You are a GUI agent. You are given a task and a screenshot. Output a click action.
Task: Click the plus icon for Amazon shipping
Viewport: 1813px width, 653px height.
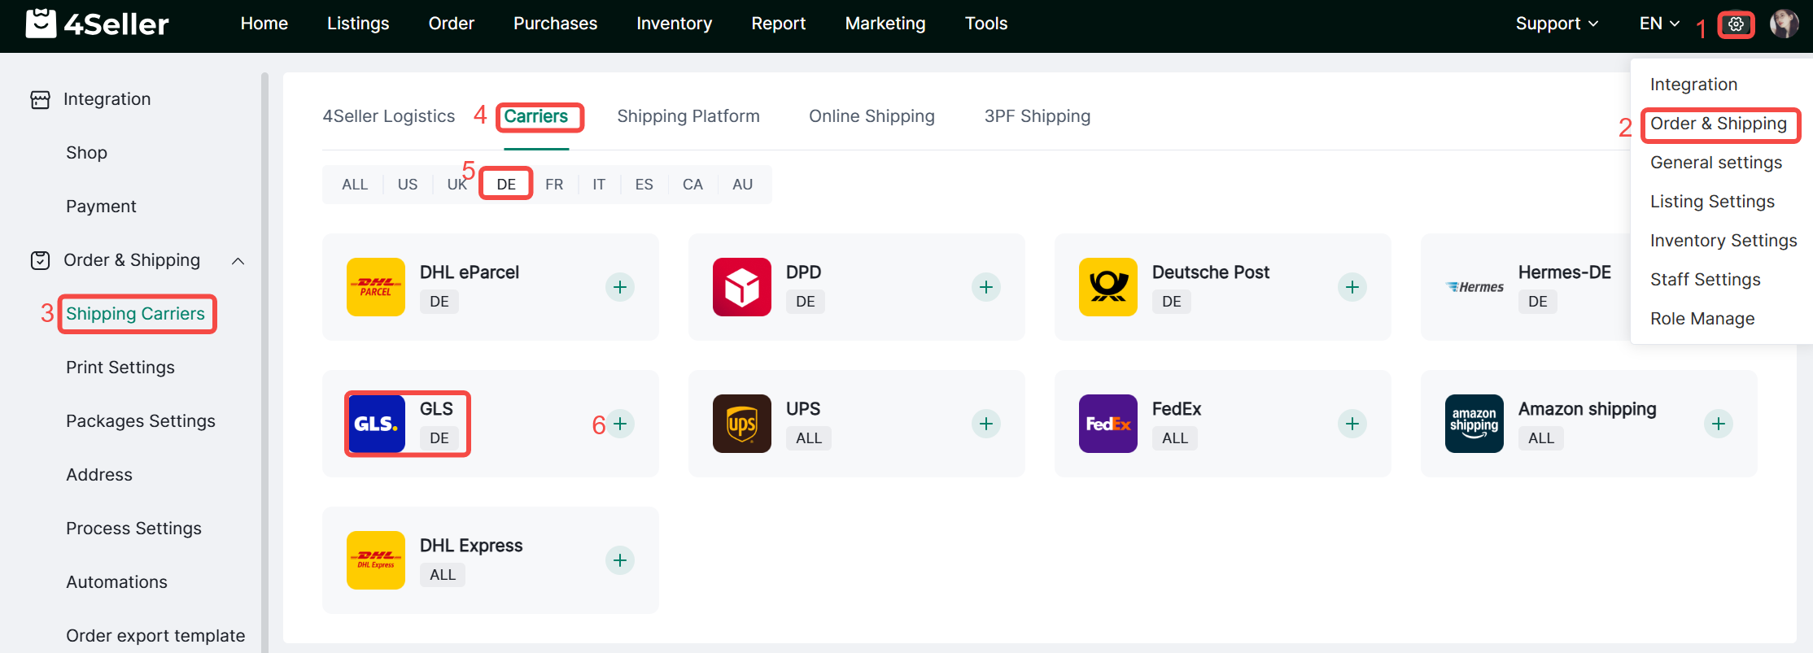tap(1718, 424)
